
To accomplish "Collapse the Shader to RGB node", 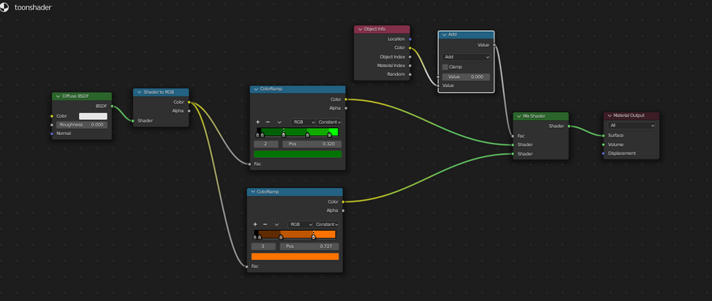I will (138, 92).
